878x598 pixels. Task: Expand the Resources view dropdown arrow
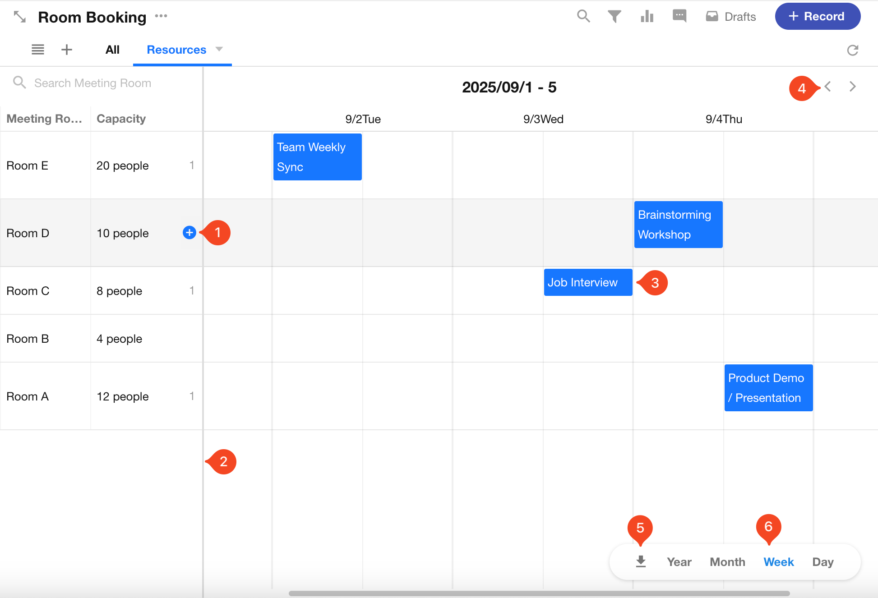point(219,49)
